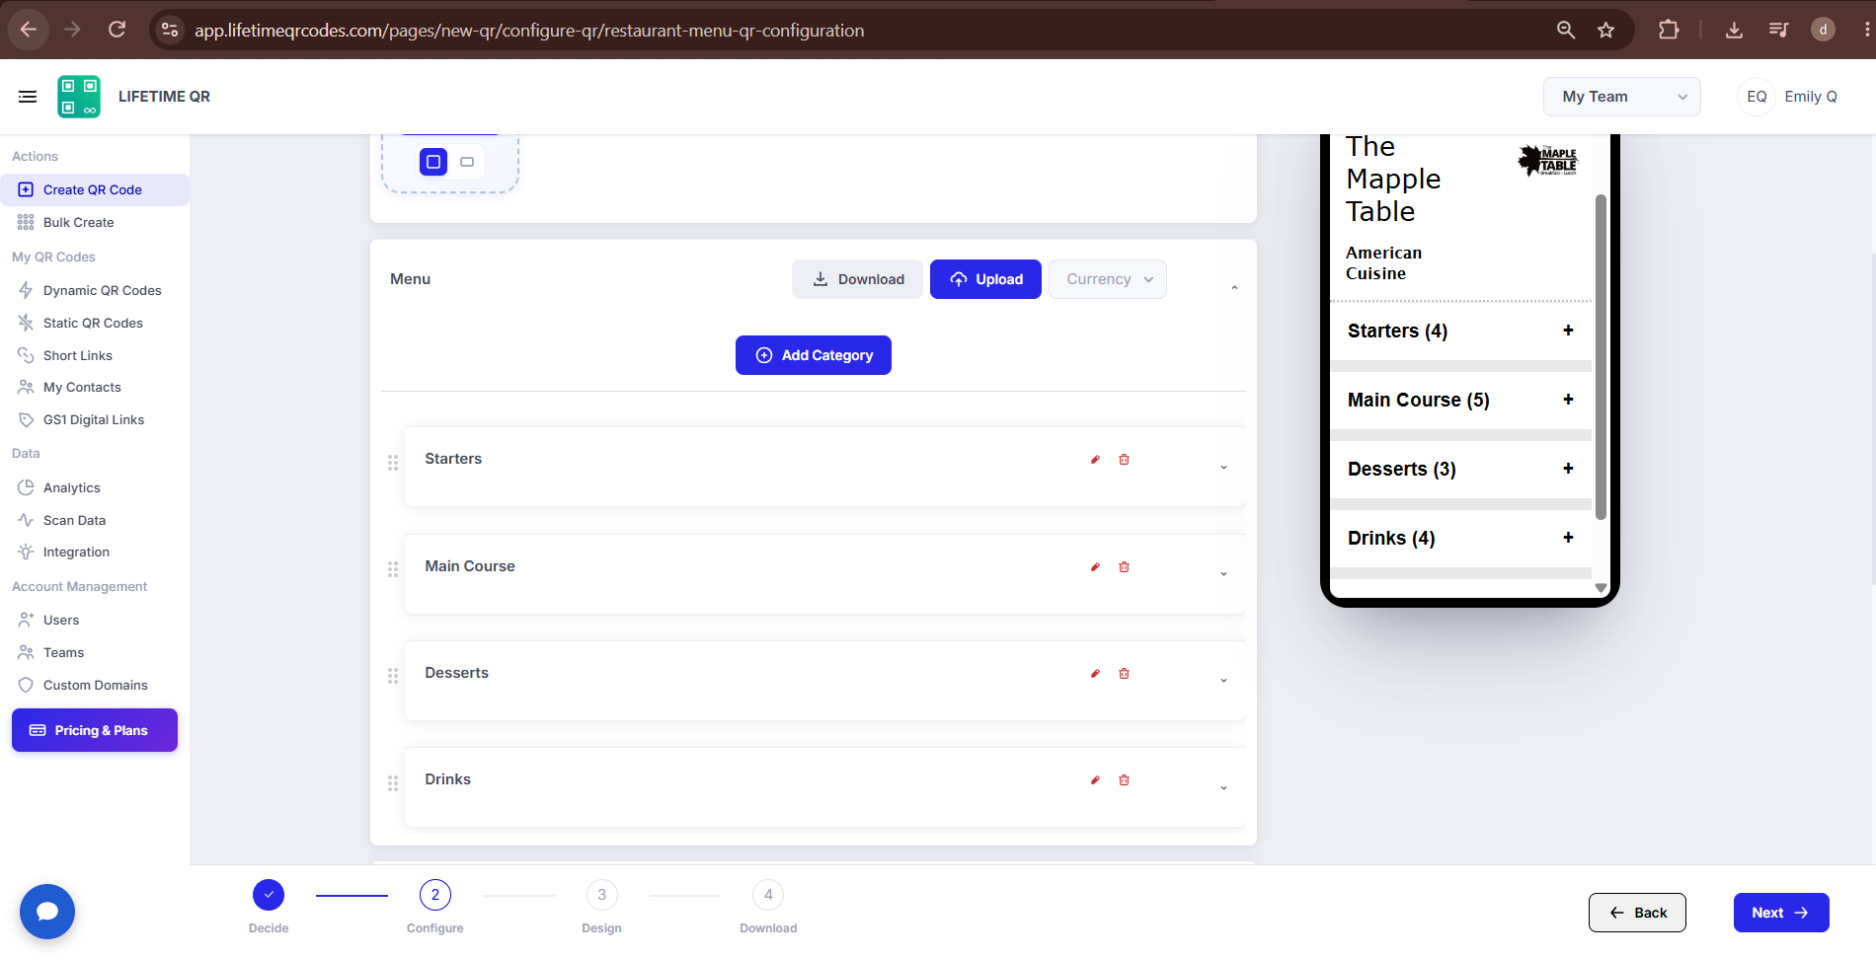Open the chat support bubble
The width and height of the screenshot is (1876, 958).
pos(47,912)
